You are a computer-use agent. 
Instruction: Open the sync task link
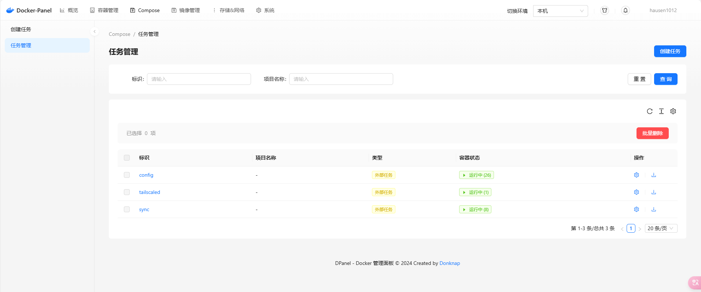click(x=144, y=209)
